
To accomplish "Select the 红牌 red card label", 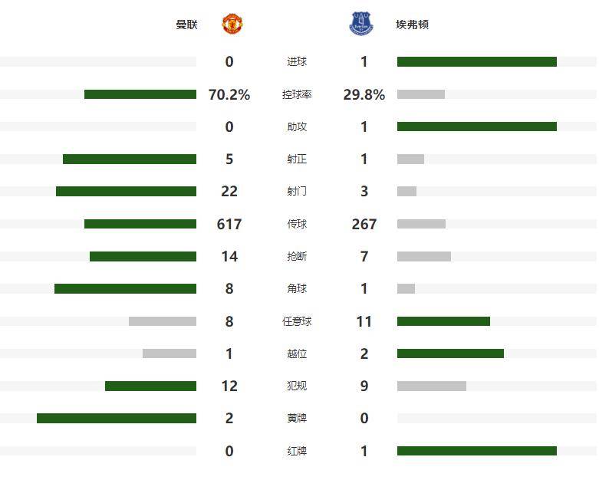I will (x=297, y=452).
